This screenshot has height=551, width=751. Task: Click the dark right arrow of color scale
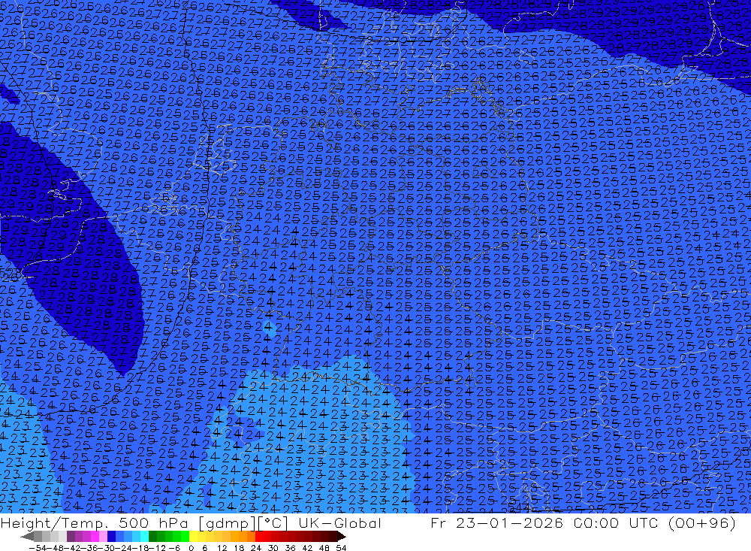[342, 537]
